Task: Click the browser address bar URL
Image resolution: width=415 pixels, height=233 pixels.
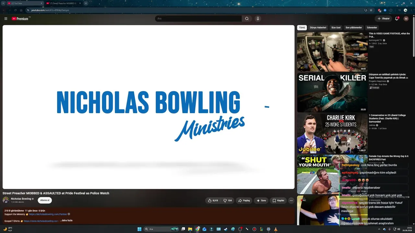Action: coord(50,10)
